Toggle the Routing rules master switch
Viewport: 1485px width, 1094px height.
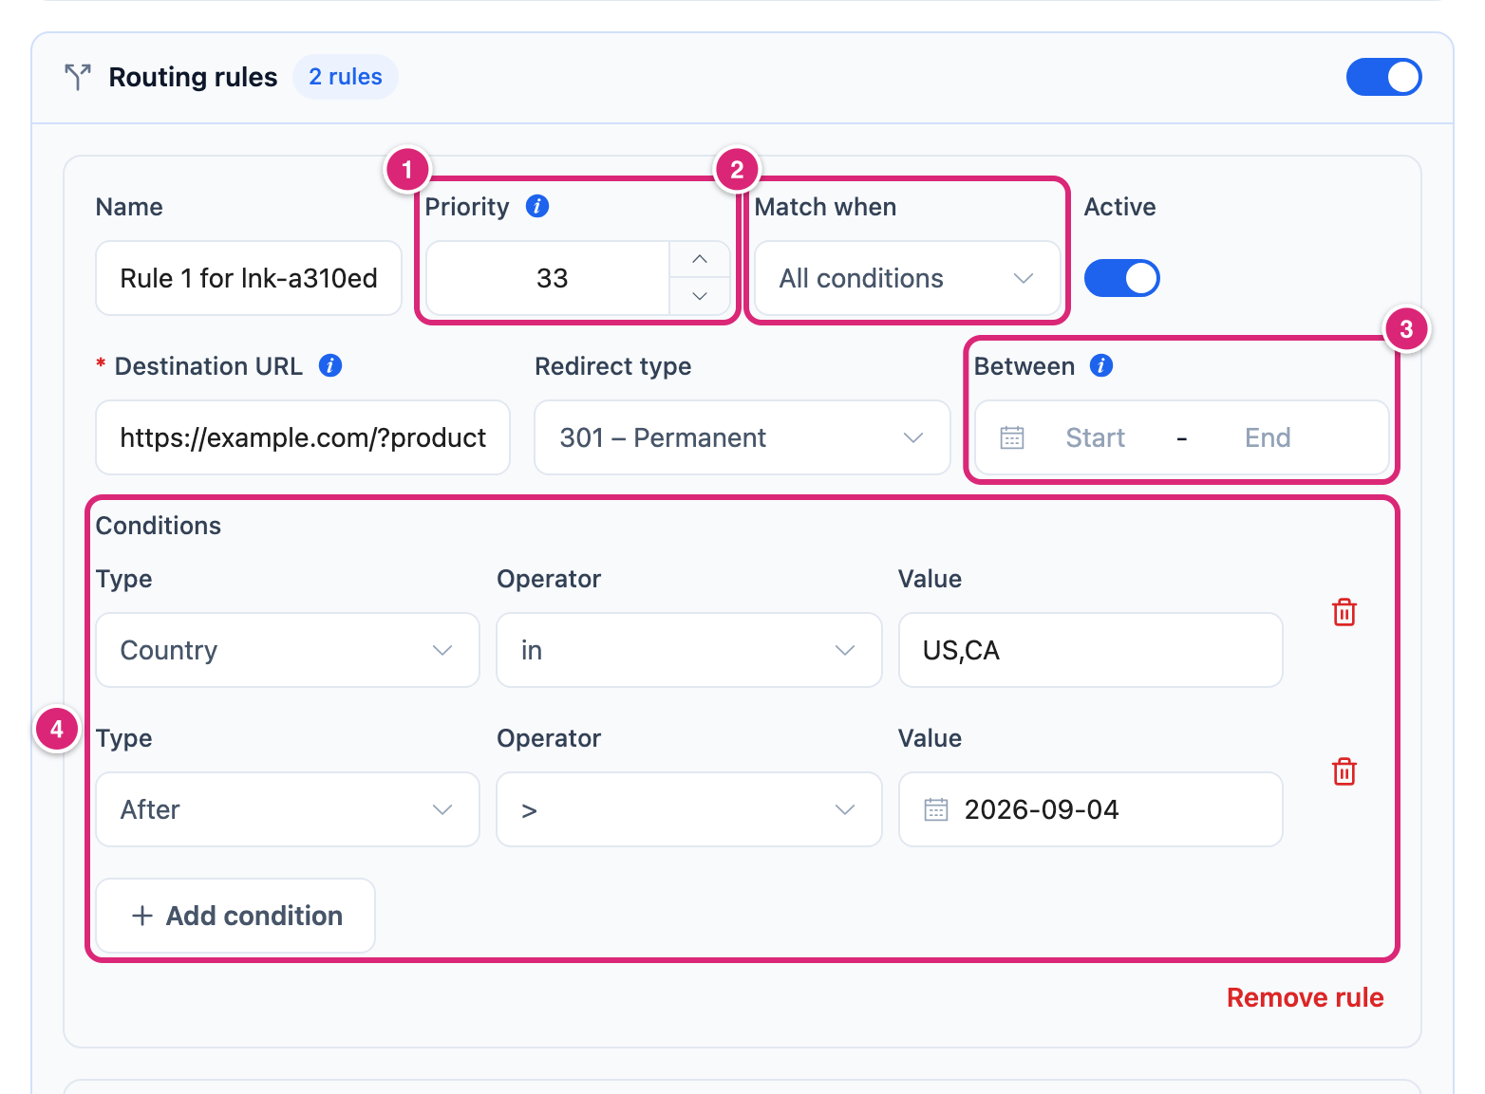[x=1383, y=77]
